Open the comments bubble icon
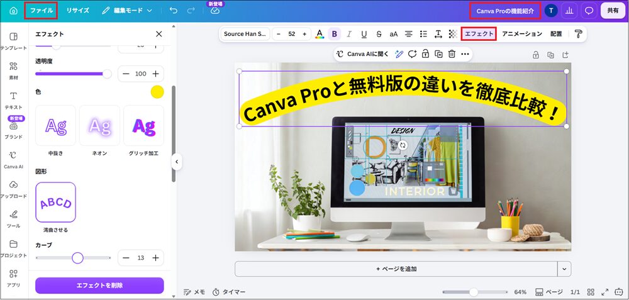629x300 pixels. tap(589, 11)
